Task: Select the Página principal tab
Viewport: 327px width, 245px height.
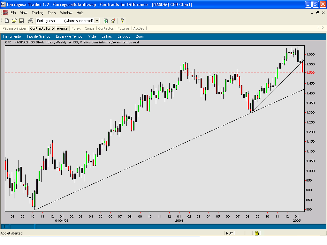Action: coord(14,28)
